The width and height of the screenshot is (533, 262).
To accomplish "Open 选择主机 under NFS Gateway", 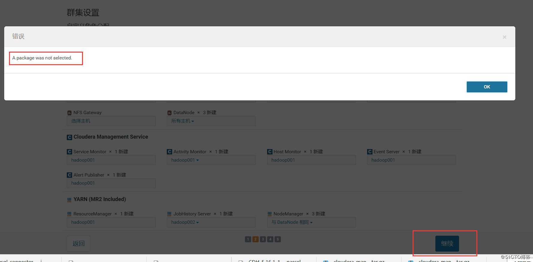I will 111,121.
